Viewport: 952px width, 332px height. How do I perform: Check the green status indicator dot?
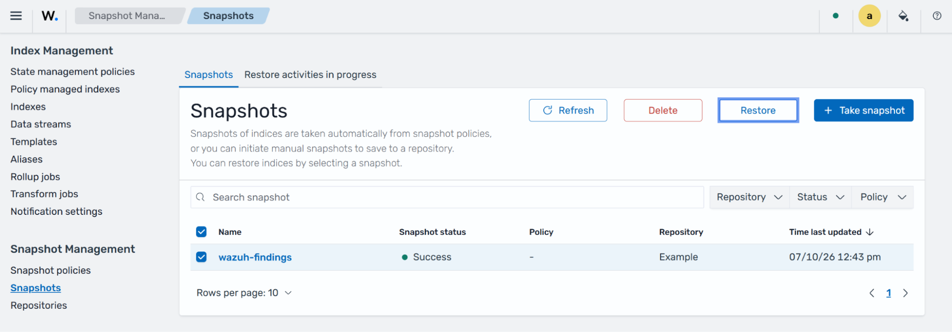coord(835,16)
